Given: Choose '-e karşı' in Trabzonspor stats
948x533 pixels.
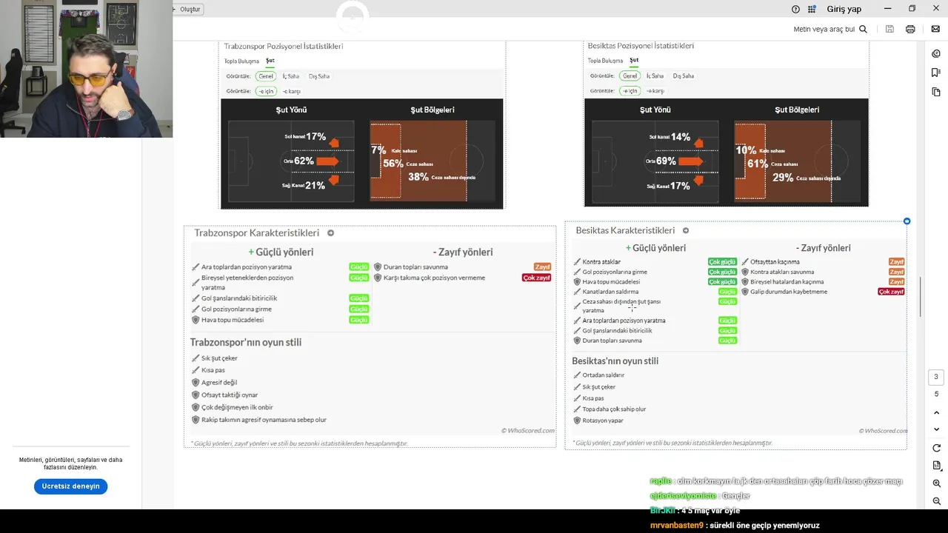Looking at the screenshot, I should point(291,91).
